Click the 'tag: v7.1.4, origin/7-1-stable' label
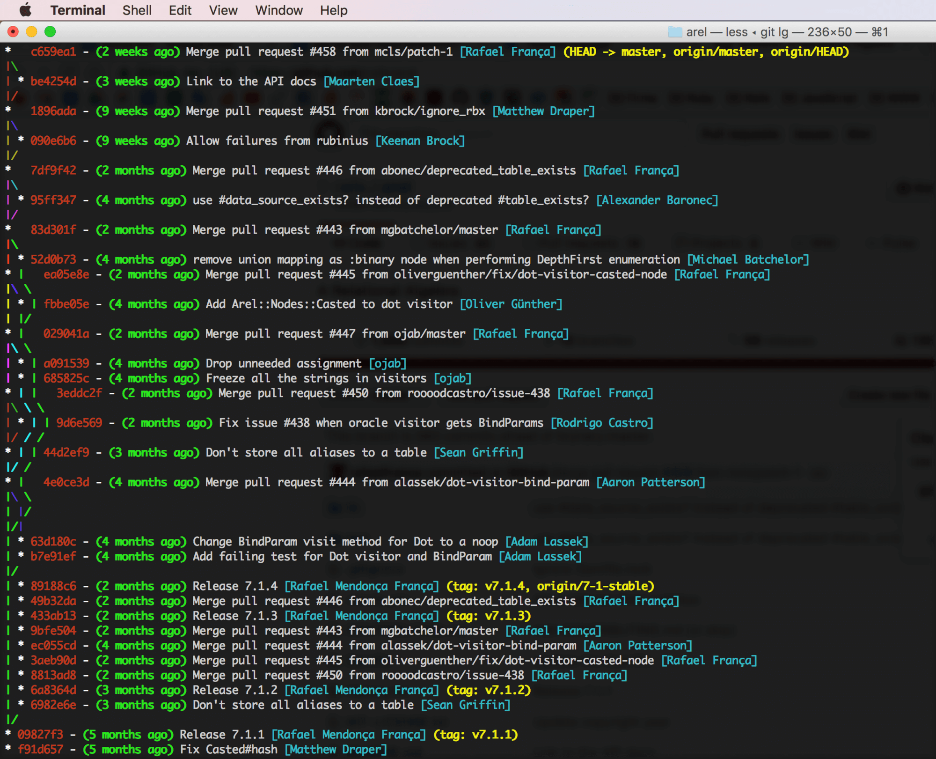Image resolution: width=936 pixels, height=759 pixels. 550,586
